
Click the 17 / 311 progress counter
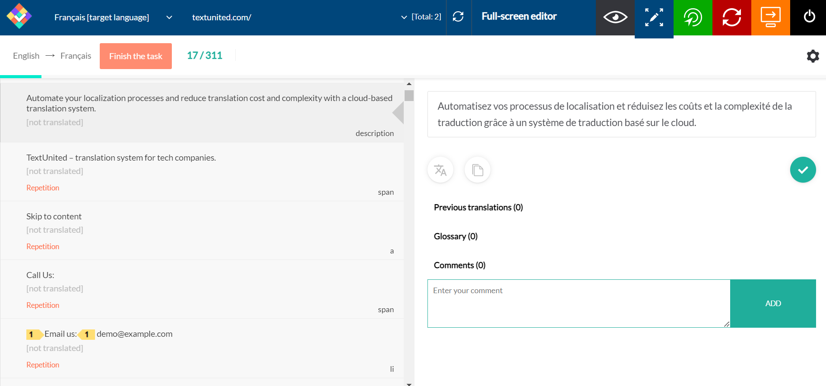tap(205, 56)
